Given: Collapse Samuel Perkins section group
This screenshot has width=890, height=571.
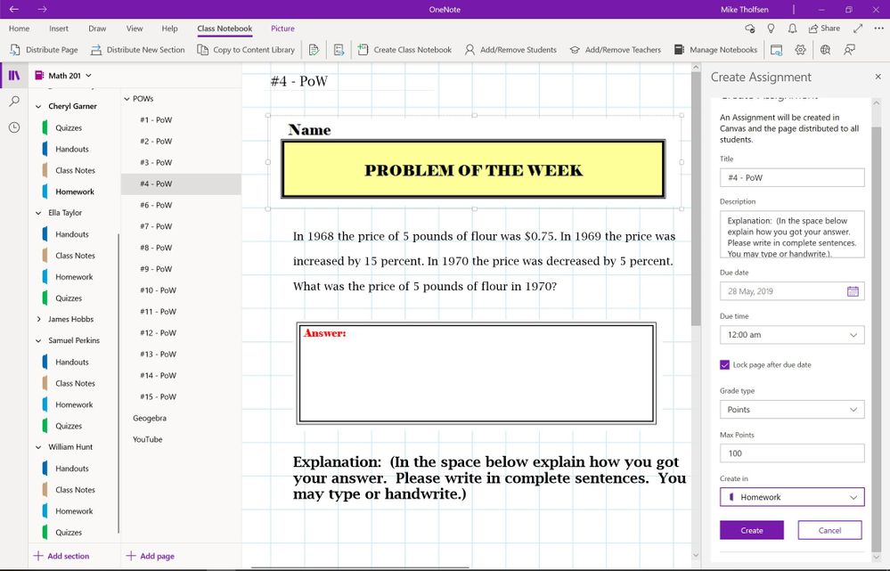Looking at the screenshot, I should click(38, 340).
